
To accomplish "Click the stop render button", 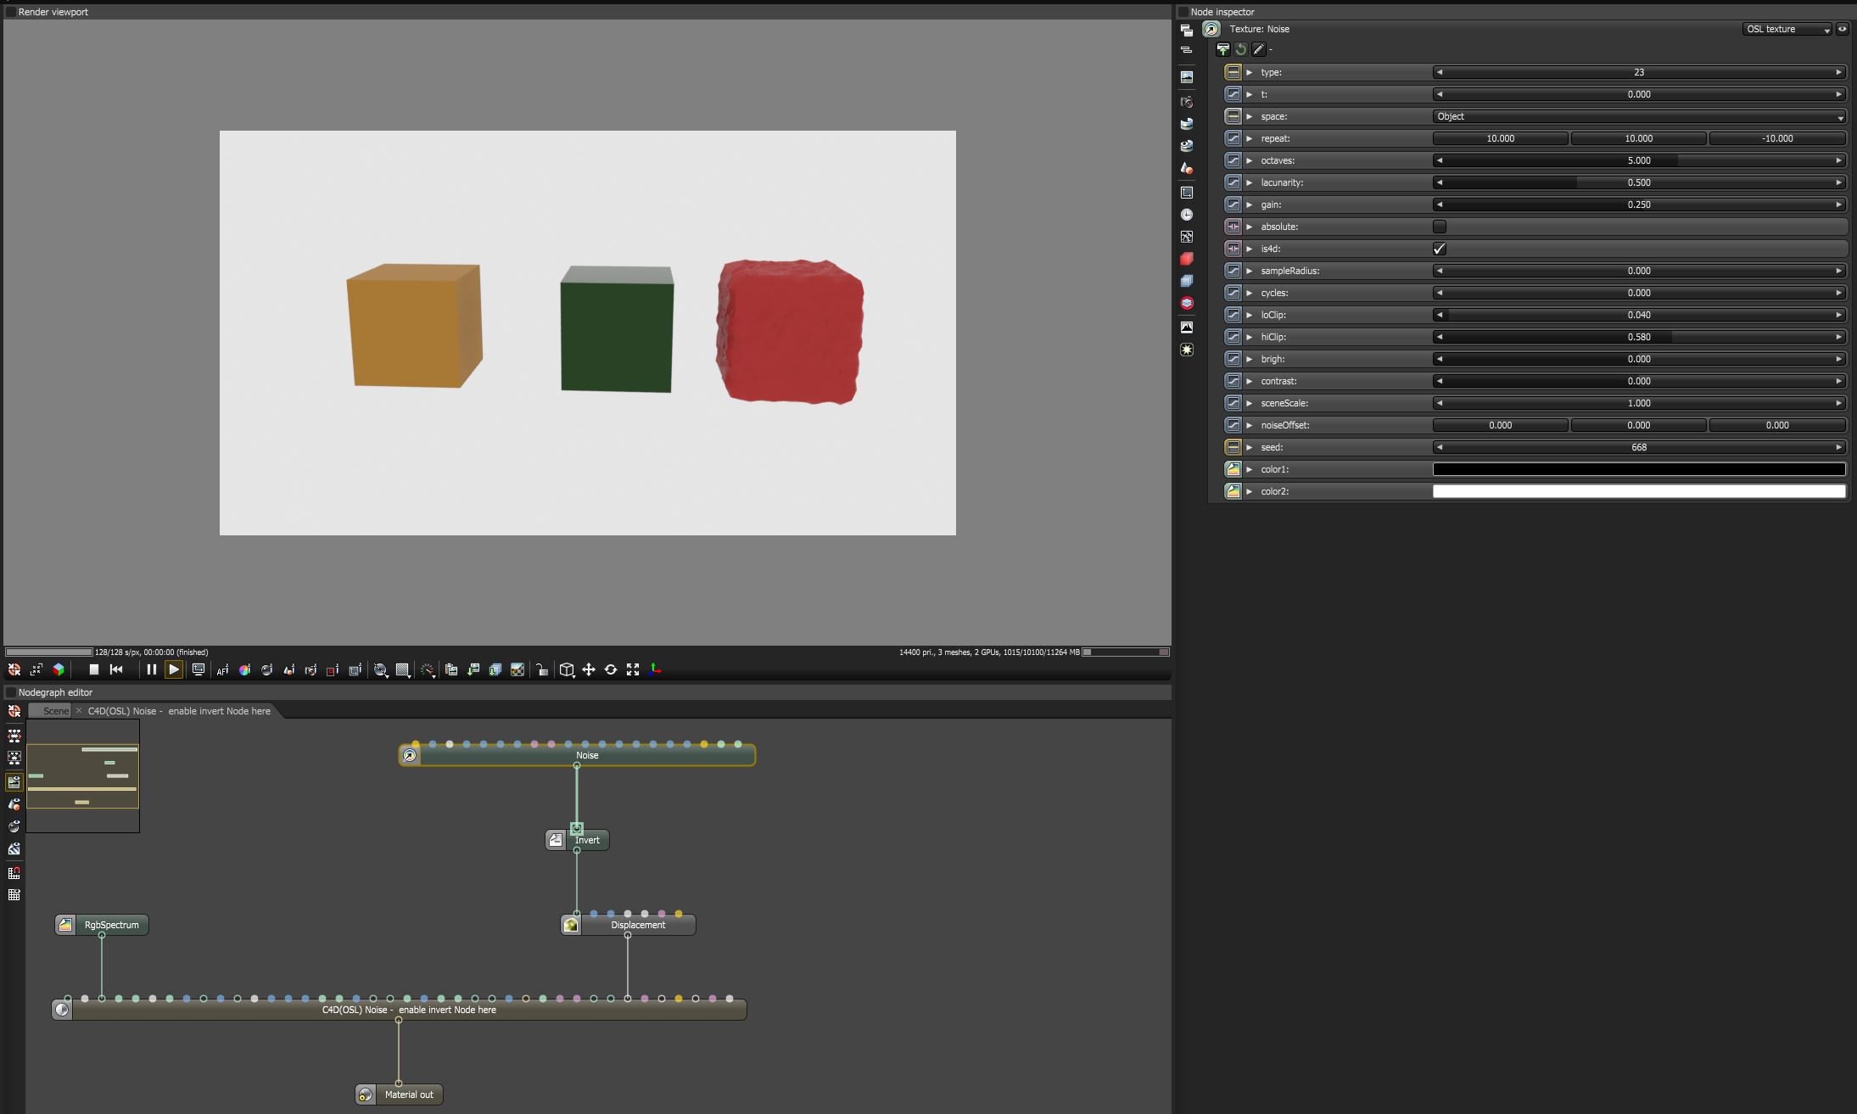I will pyautogui.click(x=94, y=669).
